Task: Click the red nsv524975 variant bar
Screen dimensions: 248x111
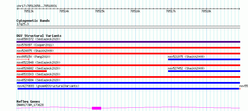Action: (128, 54)
